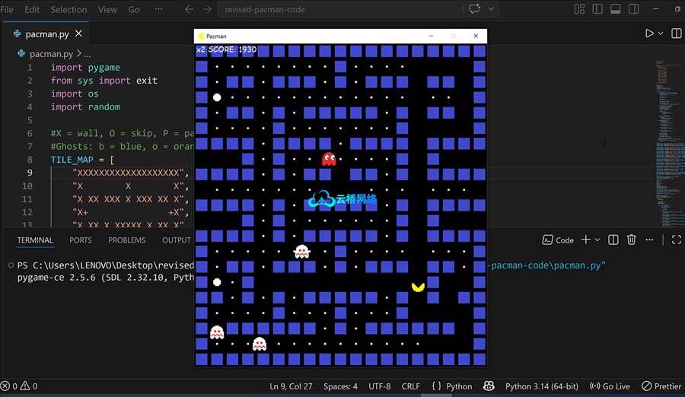Image resolution: width=685 pixels, height=397 pixels.
Task: Navigate back with the left arrow
Action: point(189,9)
